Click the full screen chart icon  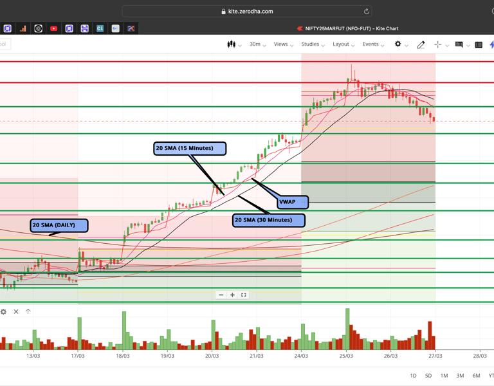click(x=244, y=295)
